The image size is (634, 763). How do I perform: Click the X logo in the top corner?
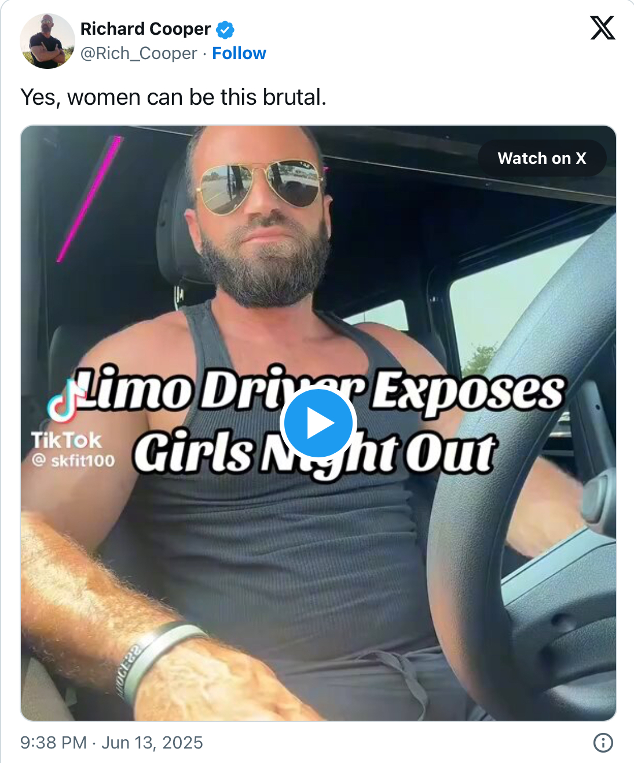coord(603,28)
